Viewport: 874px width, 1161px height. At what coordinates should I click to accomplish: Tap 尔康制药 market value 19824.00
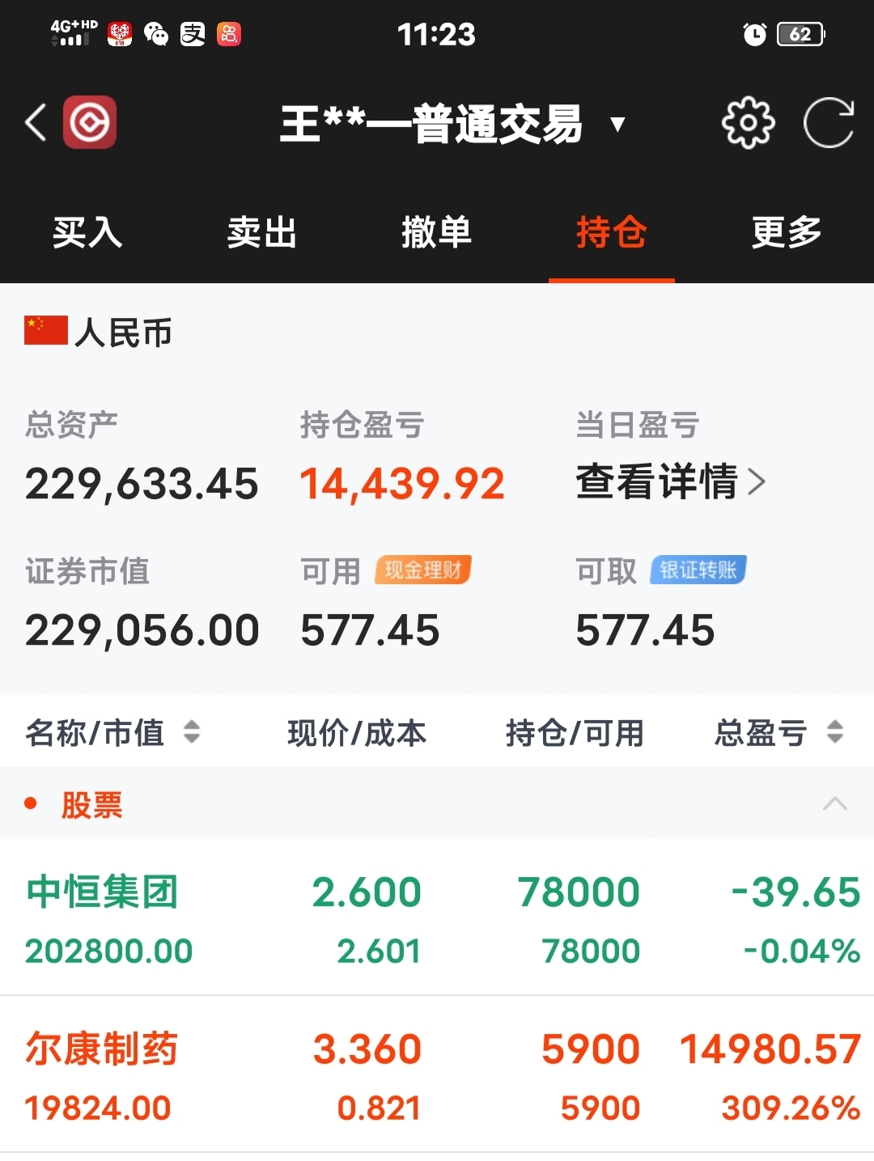98,1108
